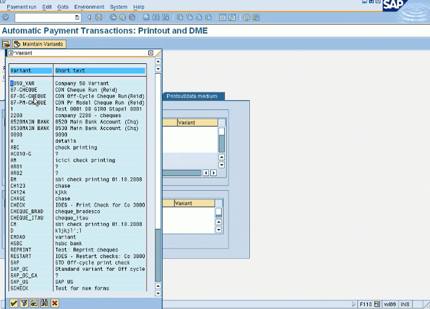Collapse the command field with the triangle arrow
The image size is (430, 309).
[x=89, y=18]
